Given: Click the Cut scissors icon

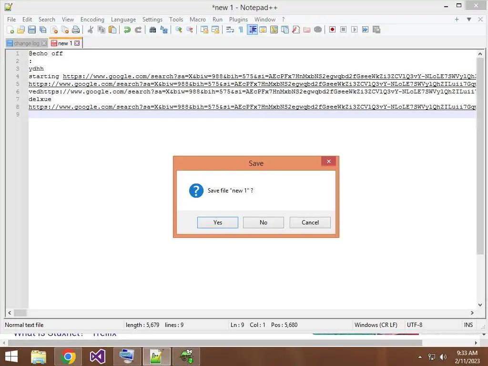Looking at the screenshot, I should point(91,30).
